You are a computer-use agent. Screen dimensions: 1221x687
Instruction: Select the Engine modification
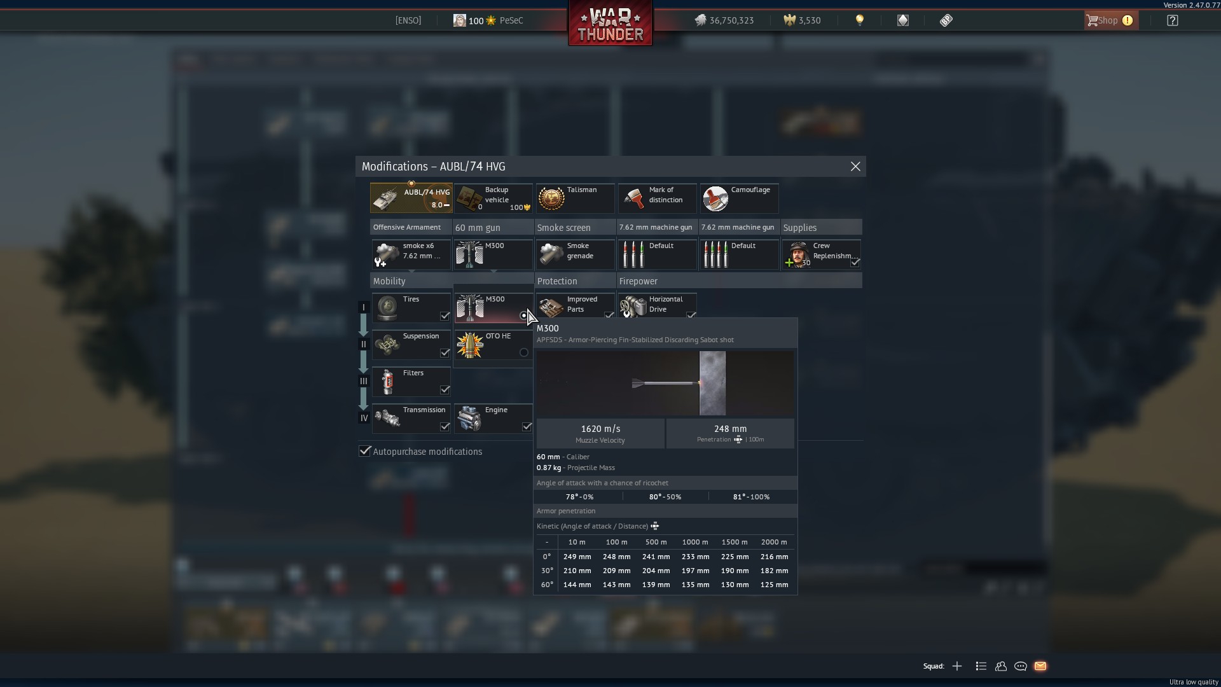pyautogui.click(x=493, y=419)
